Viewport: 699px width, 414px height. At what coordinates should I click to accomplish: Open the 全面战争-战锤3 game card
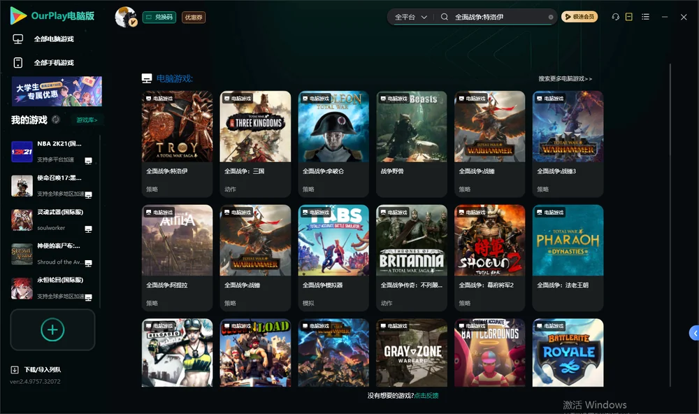(568, 143)
